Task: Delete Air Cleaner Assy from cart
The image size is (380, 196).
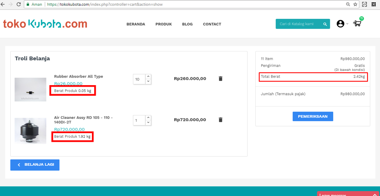Action: coord(220,120)
